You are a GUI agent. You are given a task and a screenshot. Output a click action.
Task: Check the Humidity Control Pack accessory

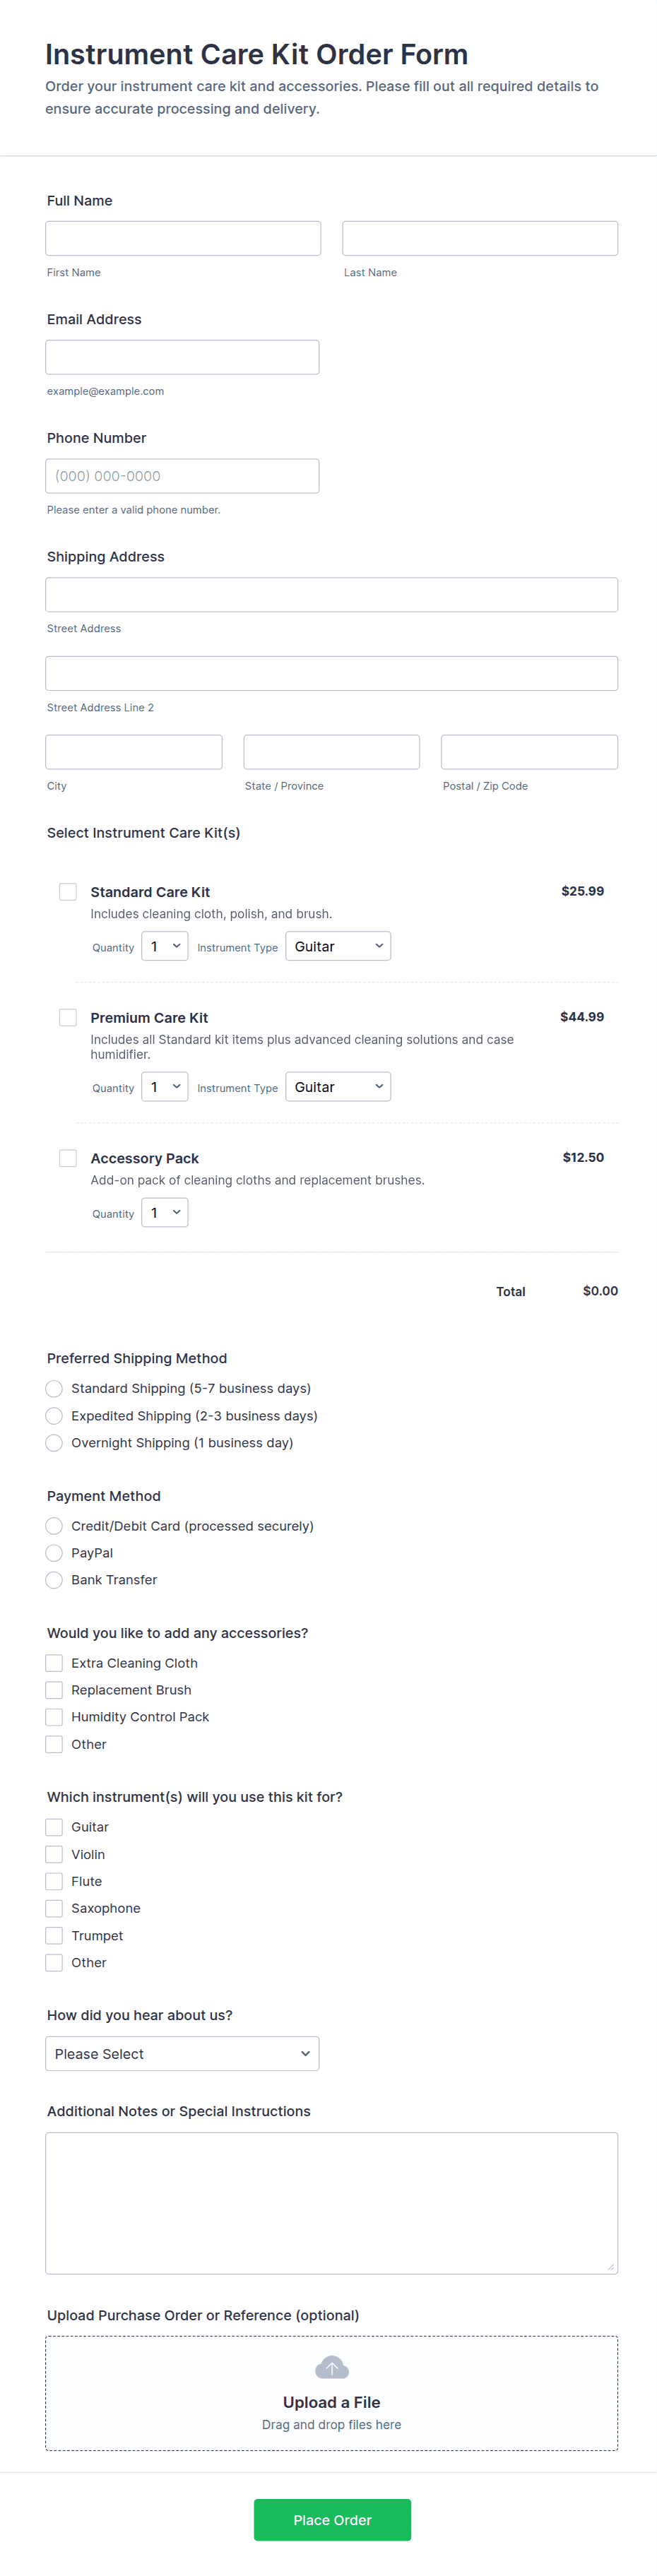(x=54, y=1717)
